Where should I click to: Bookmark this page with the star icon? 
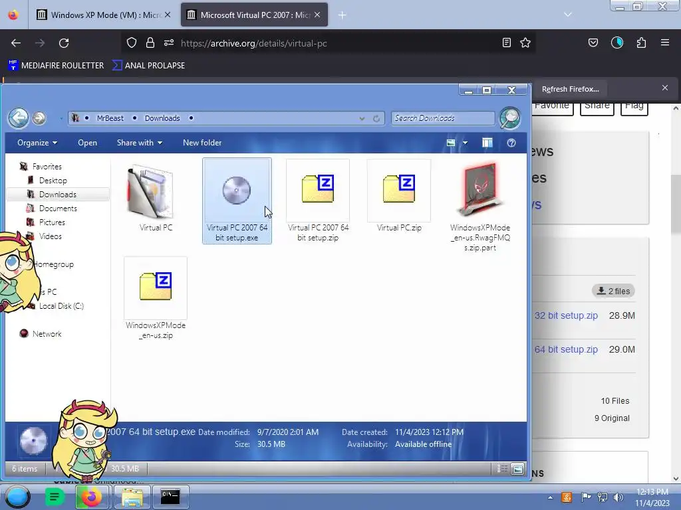pos(525,42)
